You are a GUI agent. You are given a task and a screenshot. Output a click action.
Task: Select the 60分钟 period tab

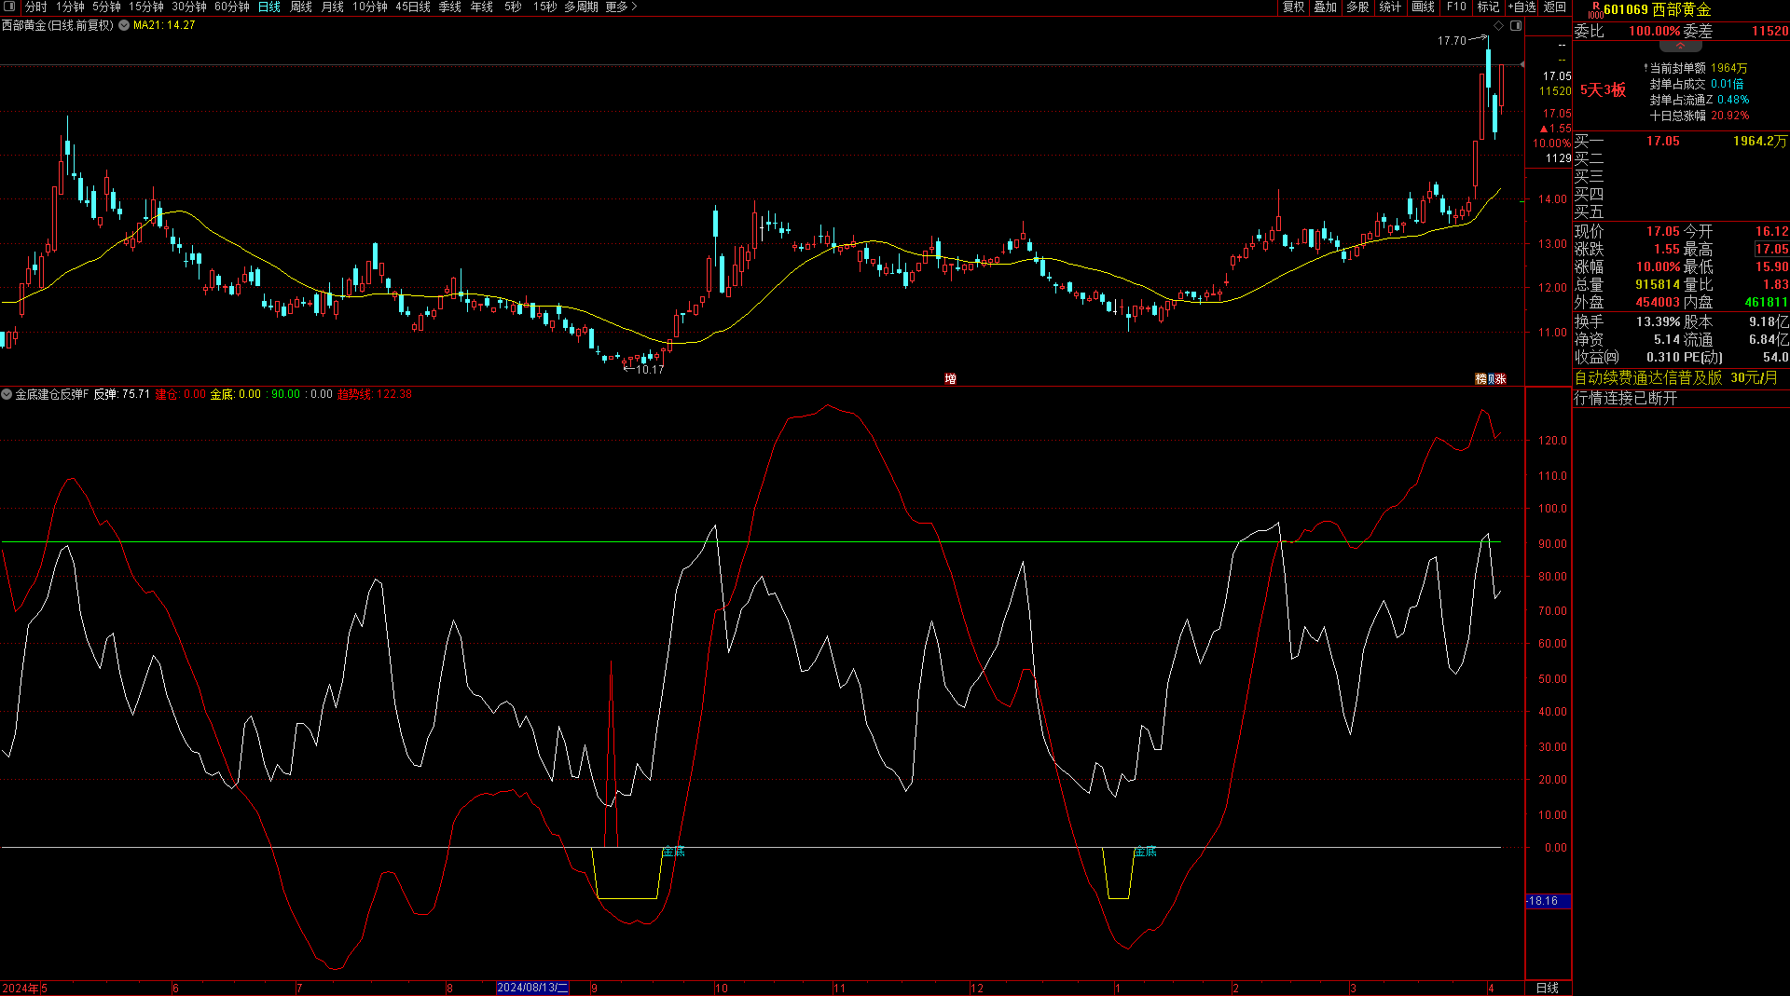232,7
